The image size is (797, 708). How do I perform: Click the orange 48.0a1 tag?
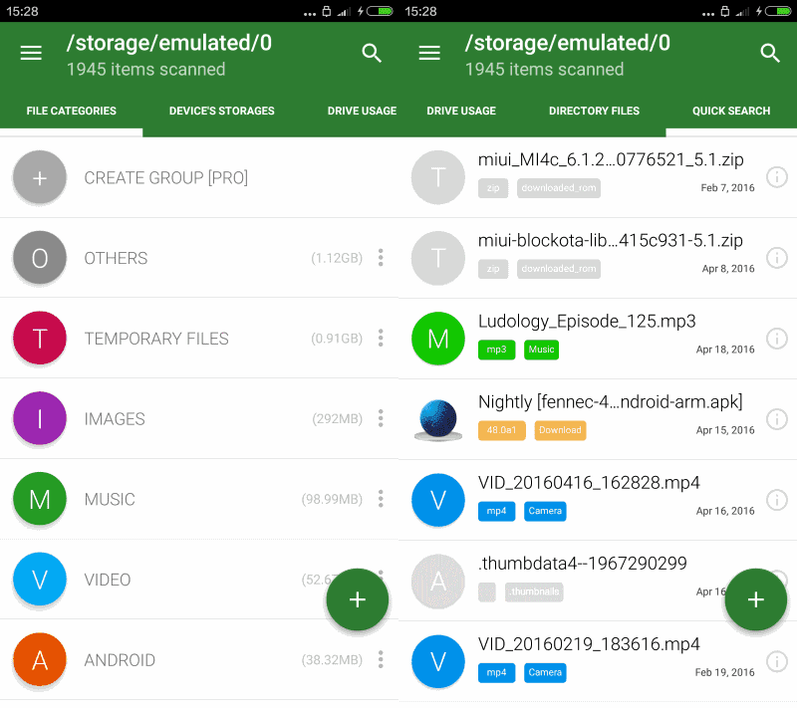(x=502, y=430)
